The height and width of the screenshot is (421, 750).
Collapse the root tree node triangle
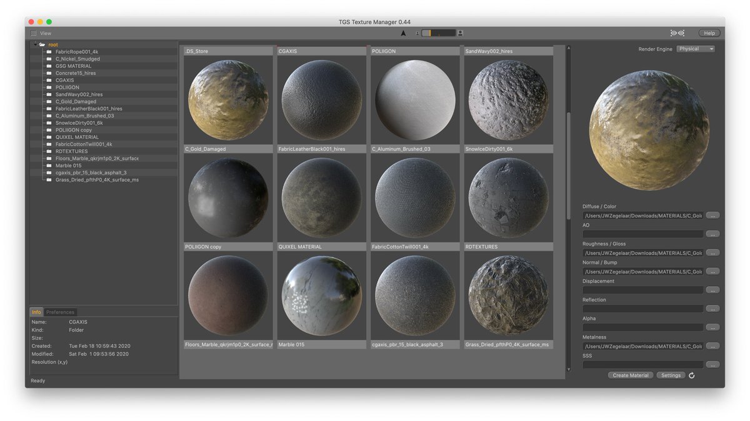[x=35, y=44]
